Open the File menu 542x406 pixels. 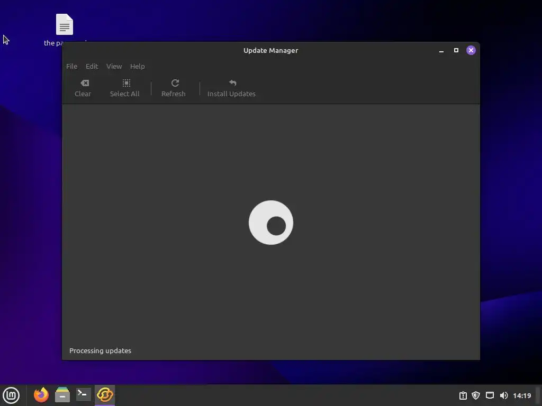coord(71,66)
